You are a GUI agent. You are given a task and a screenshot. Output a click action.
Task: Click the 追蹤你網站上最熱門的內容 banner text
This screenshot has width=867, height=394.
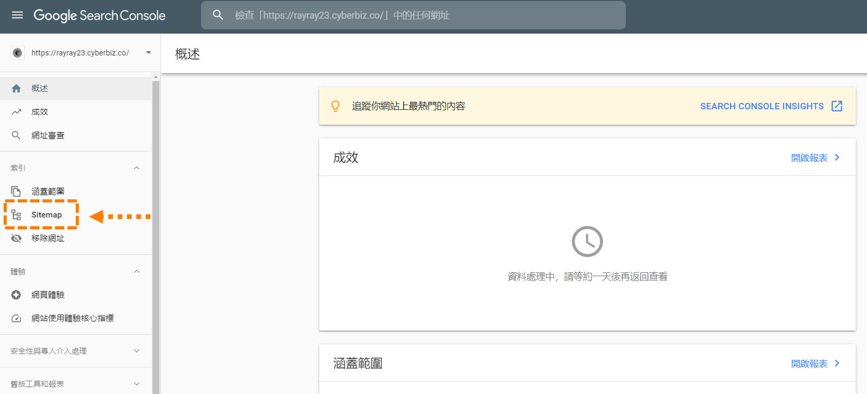408,106
